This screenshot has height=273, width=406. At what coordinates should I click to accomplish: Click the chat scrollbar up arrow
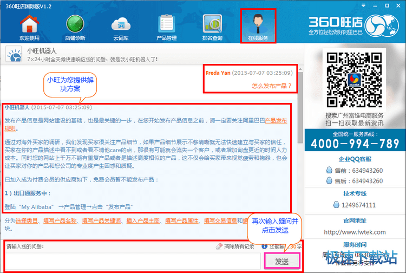tap(300, 69)
